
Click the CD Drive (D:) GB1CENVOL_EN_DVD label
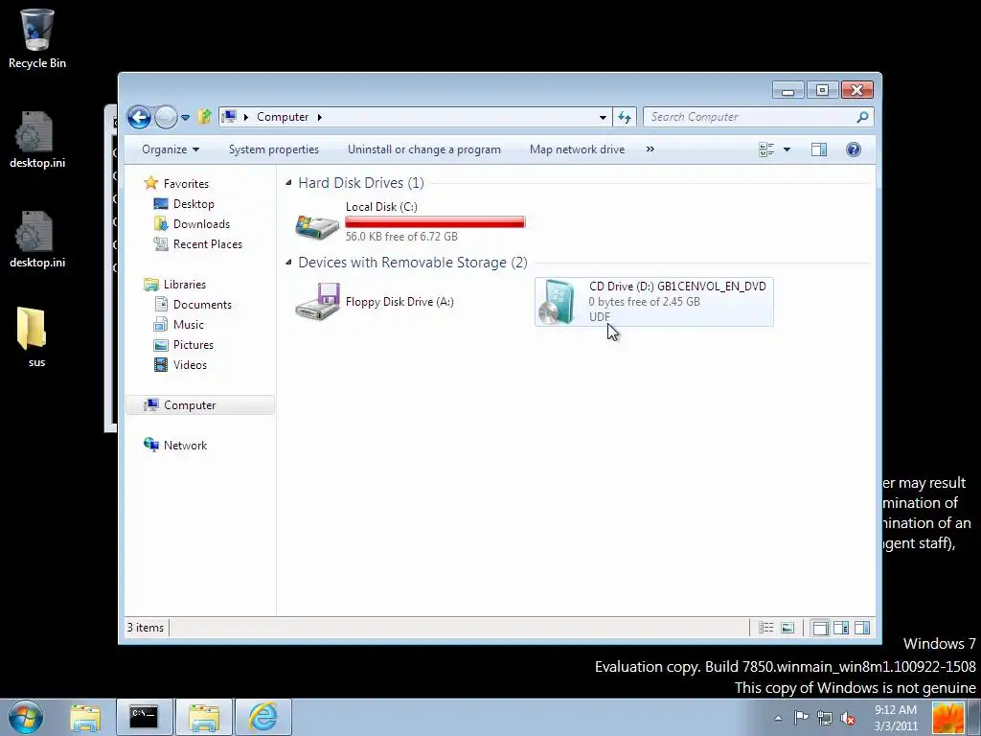[x=677, y=286]
